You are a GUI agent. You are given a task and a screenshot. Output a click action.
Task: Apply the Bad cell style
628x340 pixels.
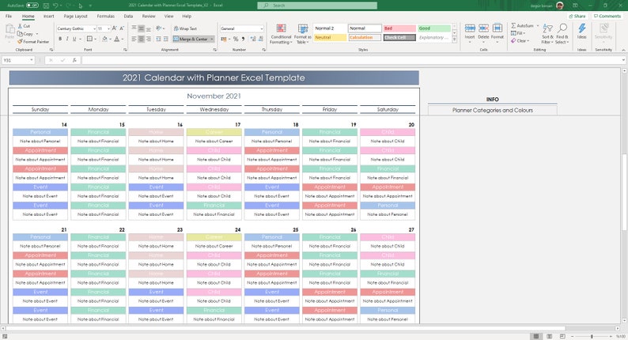pos(399,28)
